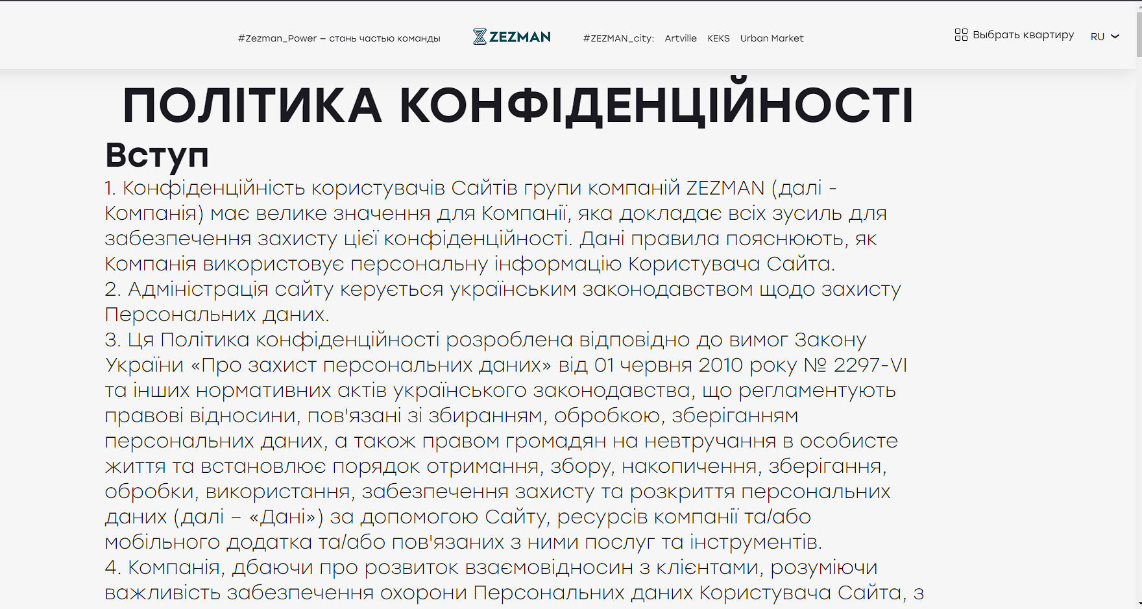Click the grid icon beside Выбрать квартиру
Image resolution: width=1142 pixels, height=609 pixels.
(961, 35)
